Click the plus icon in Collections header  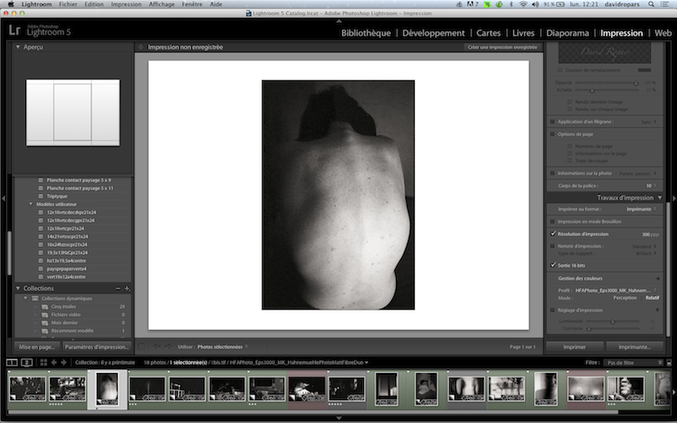(127, 288)
